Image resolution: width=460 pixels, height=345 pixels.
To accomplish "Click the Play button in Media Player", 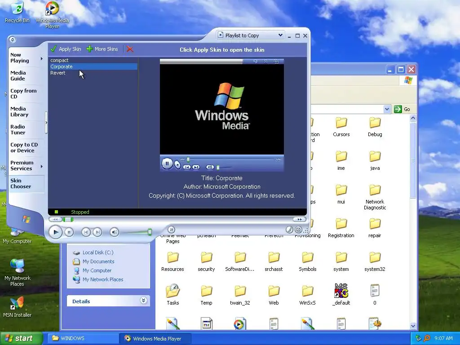I will (x=55, y=232).
